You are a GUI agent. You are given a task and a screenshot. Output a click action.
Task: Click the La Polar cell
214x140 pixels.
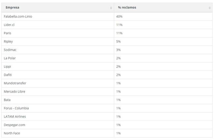pos(10,58)
